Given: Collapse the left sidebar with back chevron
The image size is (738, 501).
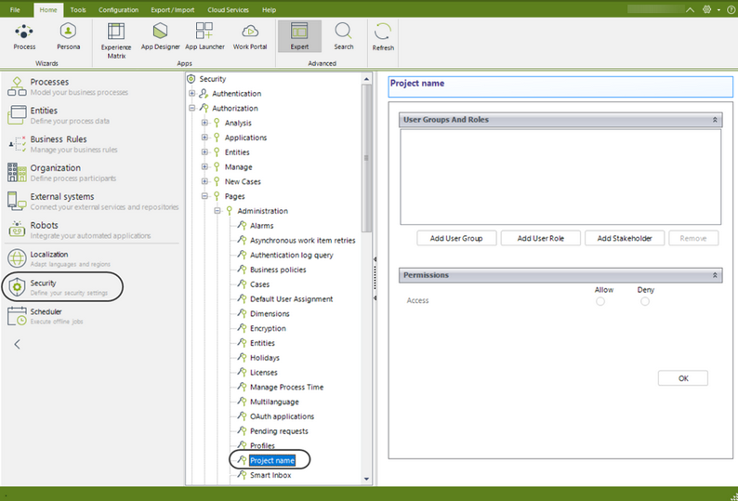Looking at the screenshot, I should click(17, 344).
